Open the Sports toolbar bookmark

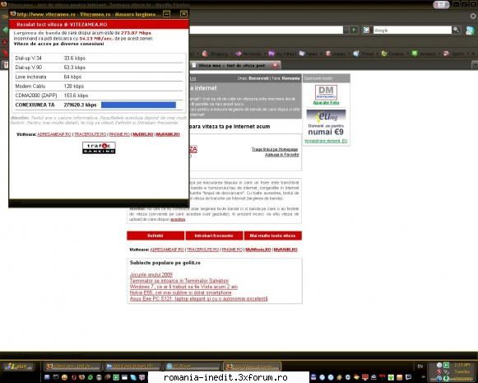pyautogui.click(x=454, y=54)
